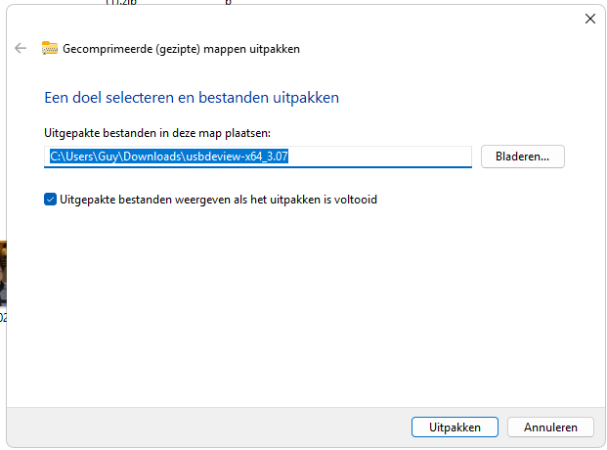
Task: Click the label 'Uitgepakte bestanden in deze map plaatsen:'
Action: coord(157,133)
